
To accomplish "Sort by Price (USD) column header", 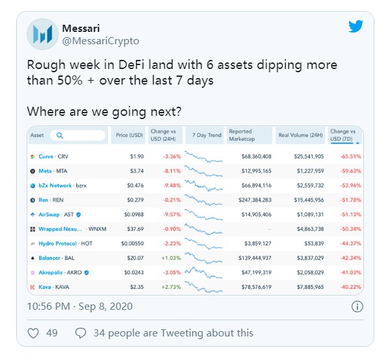I will [130, 135].
